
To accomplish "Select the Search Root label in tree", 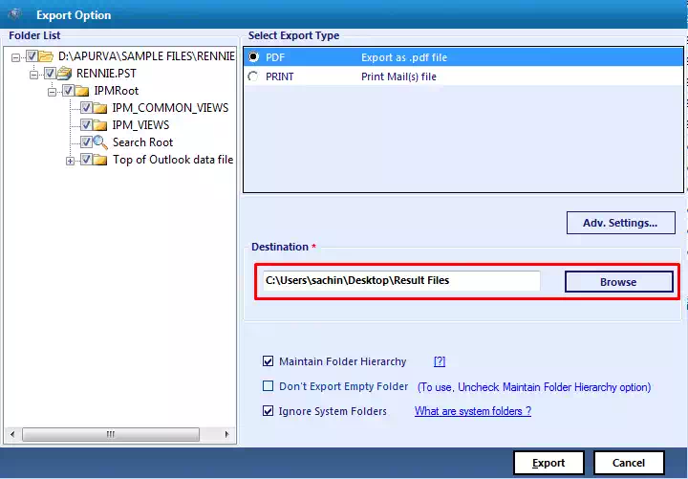I will pyautogui.click(x=142, y=142).
